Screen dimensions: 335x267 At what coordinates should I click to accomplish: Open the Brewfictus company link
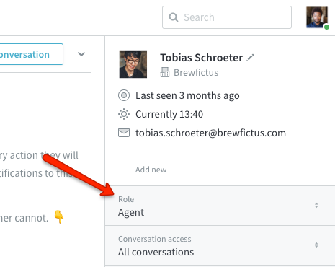coord(196,72)
